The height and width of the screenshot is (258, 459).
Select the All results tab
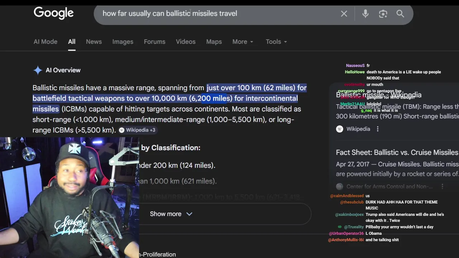click(72, 42)
